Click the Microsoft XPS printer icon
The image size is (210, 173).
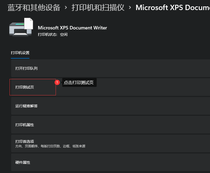click(x=19, y=29)
